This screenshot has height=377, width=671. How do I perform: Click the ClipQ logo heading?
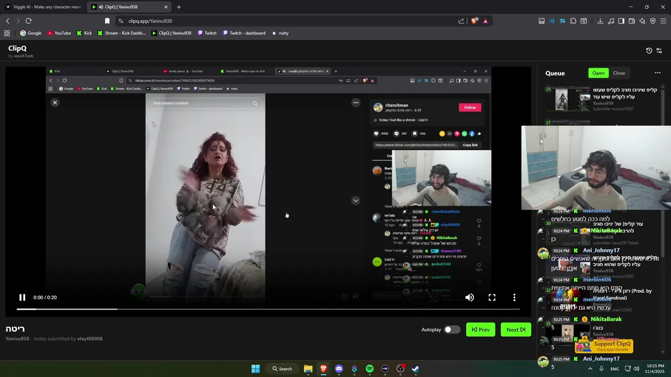point(17,48)
